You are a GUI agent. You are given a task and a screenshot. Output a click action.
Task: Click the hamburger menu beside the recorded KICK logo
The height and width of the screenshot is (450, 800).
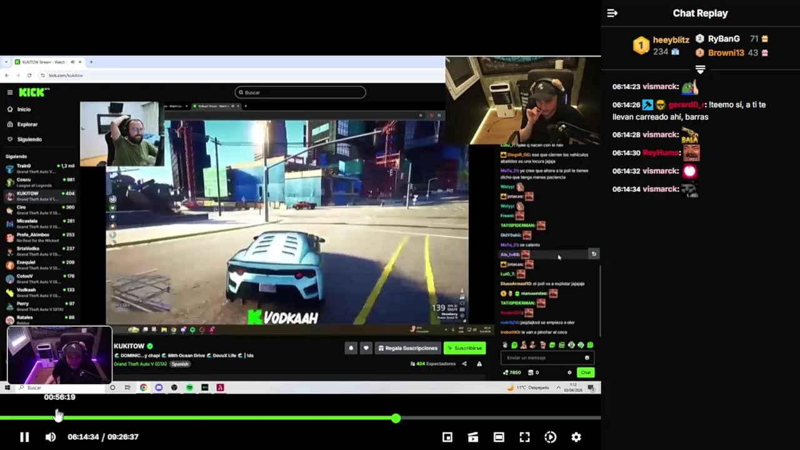(10, 92)
